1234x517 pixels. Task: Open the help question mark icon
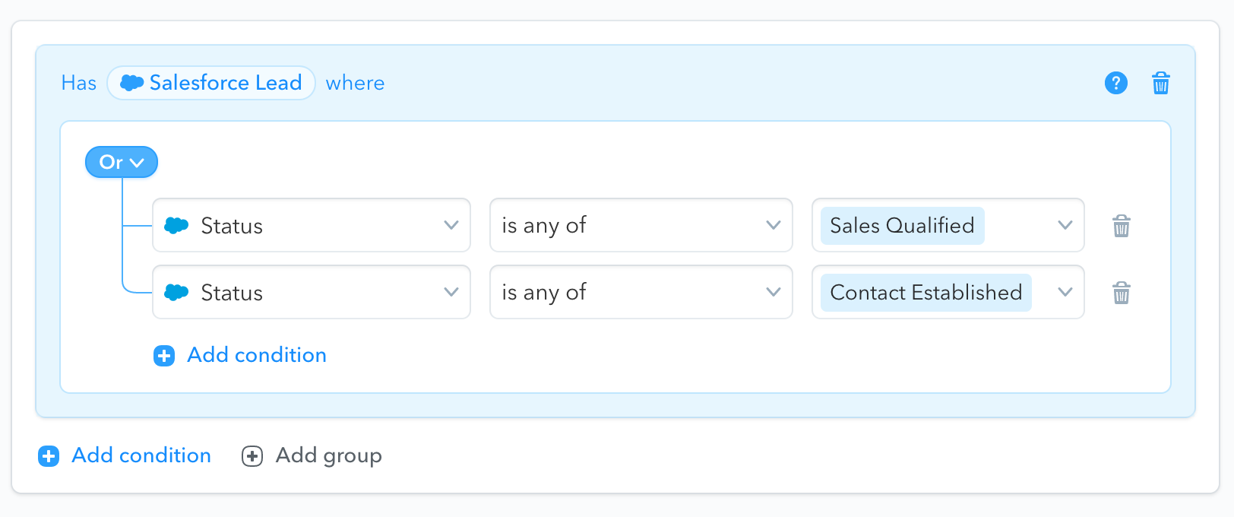[x=1115, y=83]
